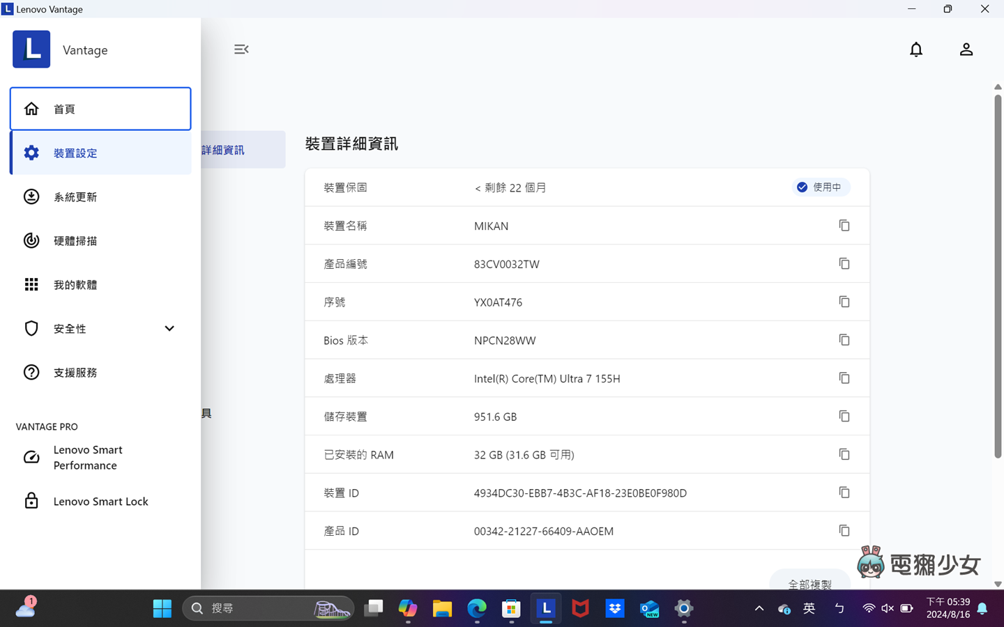Image resolution: width=1004 pixels, height=627 pixels.
Task: Open McAfee from the taskbar
Action: coord(580,608)
